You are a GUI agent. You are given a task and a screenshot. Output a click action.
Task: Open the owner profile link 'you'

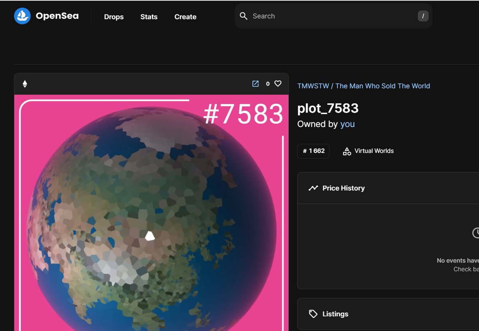pos(348,124)
